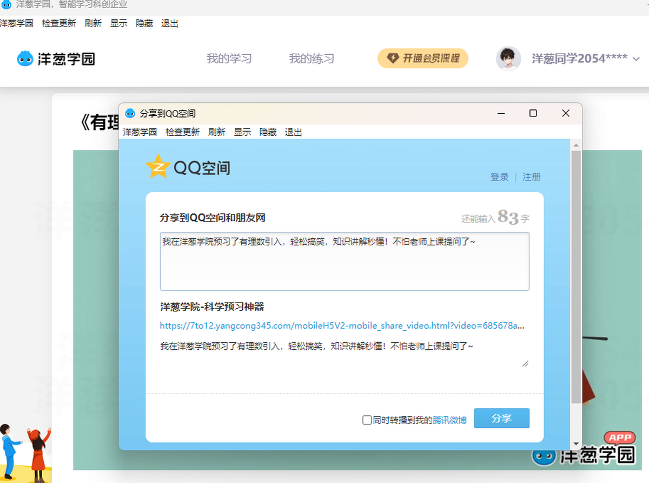This screenshot has width=649, height=483.
Task: Click the 洋葱学园 logo in main header
Action: [x=56, y=58]
